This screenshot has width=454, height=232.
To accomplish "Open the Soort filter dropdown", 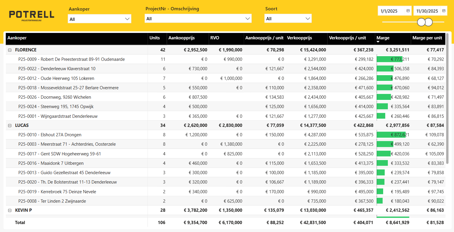I will pyautogui.click(x=288, y=19).
